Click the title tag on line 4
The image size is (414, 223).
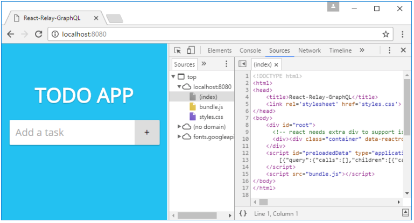[322, 97]
